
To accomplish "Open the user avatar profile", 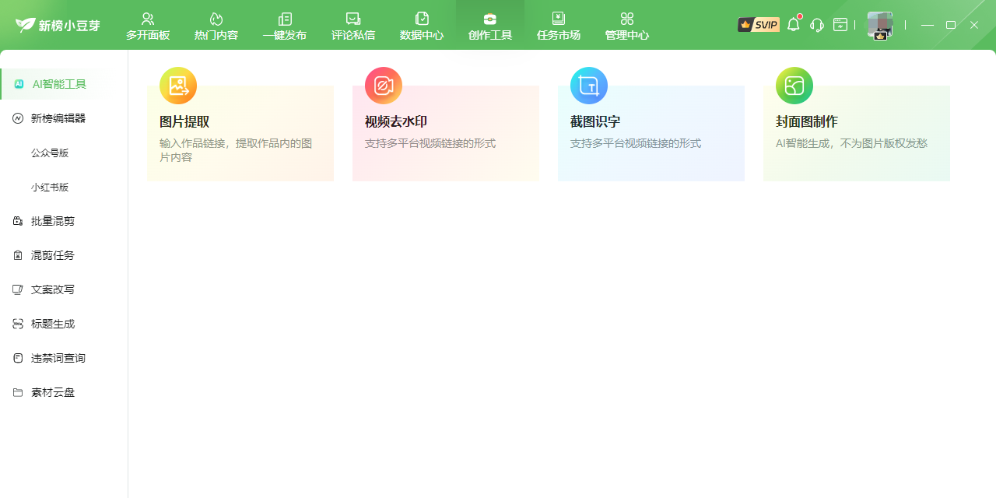I will 880,25.
